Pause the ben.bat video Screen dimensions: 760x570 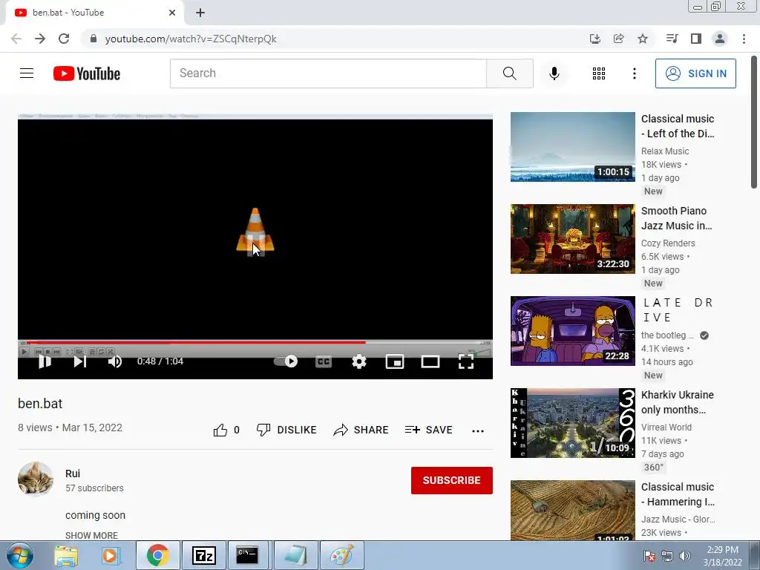tap(45, 361)
